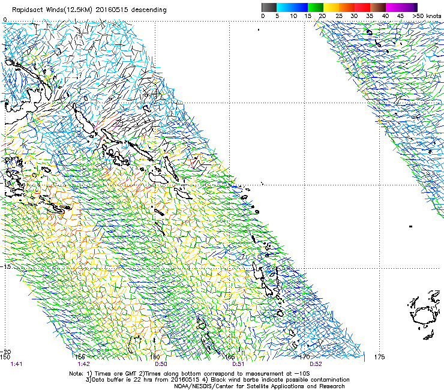This screenshot has width=444, height=390.
Task: Click the '175' longitude label
Action: point(379,357)
